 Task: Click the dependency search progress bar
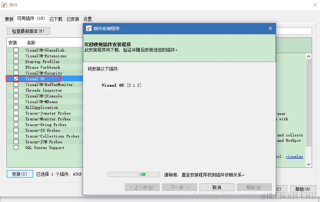point(134,174)
